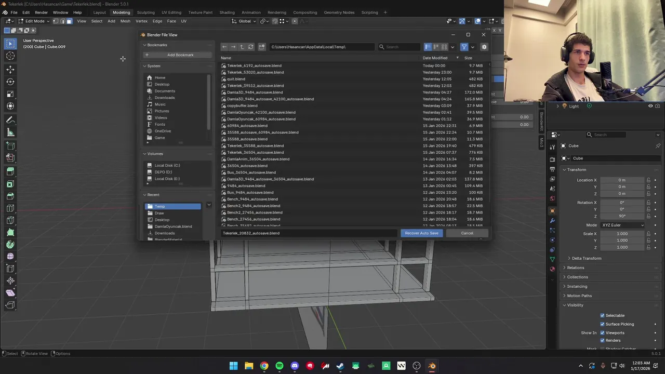
Task: Switch to the Shading workspace tab
Action: point(227,12)
